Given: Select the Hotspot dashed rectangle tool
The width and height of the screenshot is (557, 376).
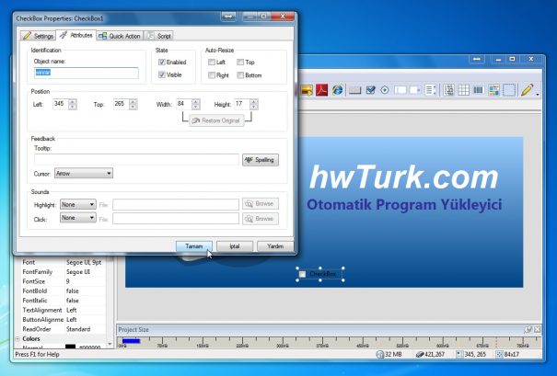Looking at the screenshot, I should pos(509,90).
